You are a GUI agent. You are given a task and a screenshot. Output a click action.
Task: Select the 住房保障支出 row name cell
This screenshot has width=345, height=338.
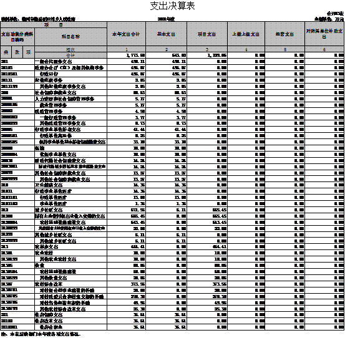pyautogui.click(x=70, y=315)
